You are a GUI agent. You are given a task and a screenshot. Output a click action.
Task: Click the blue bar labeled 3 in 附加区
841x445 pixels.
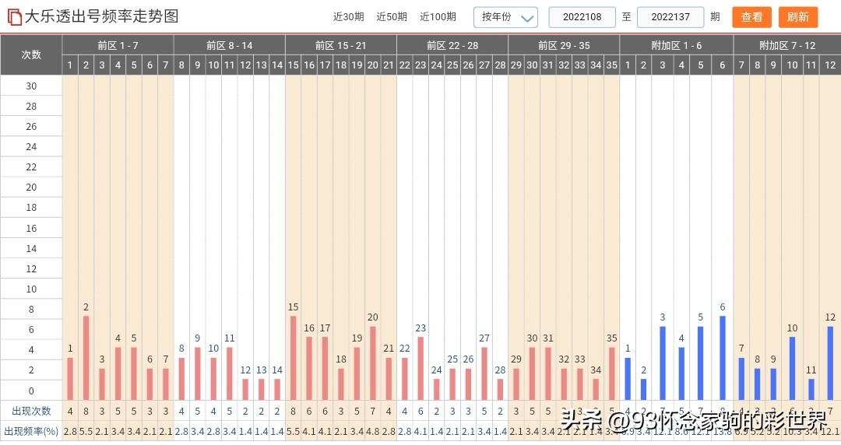[x=663, y=363]
